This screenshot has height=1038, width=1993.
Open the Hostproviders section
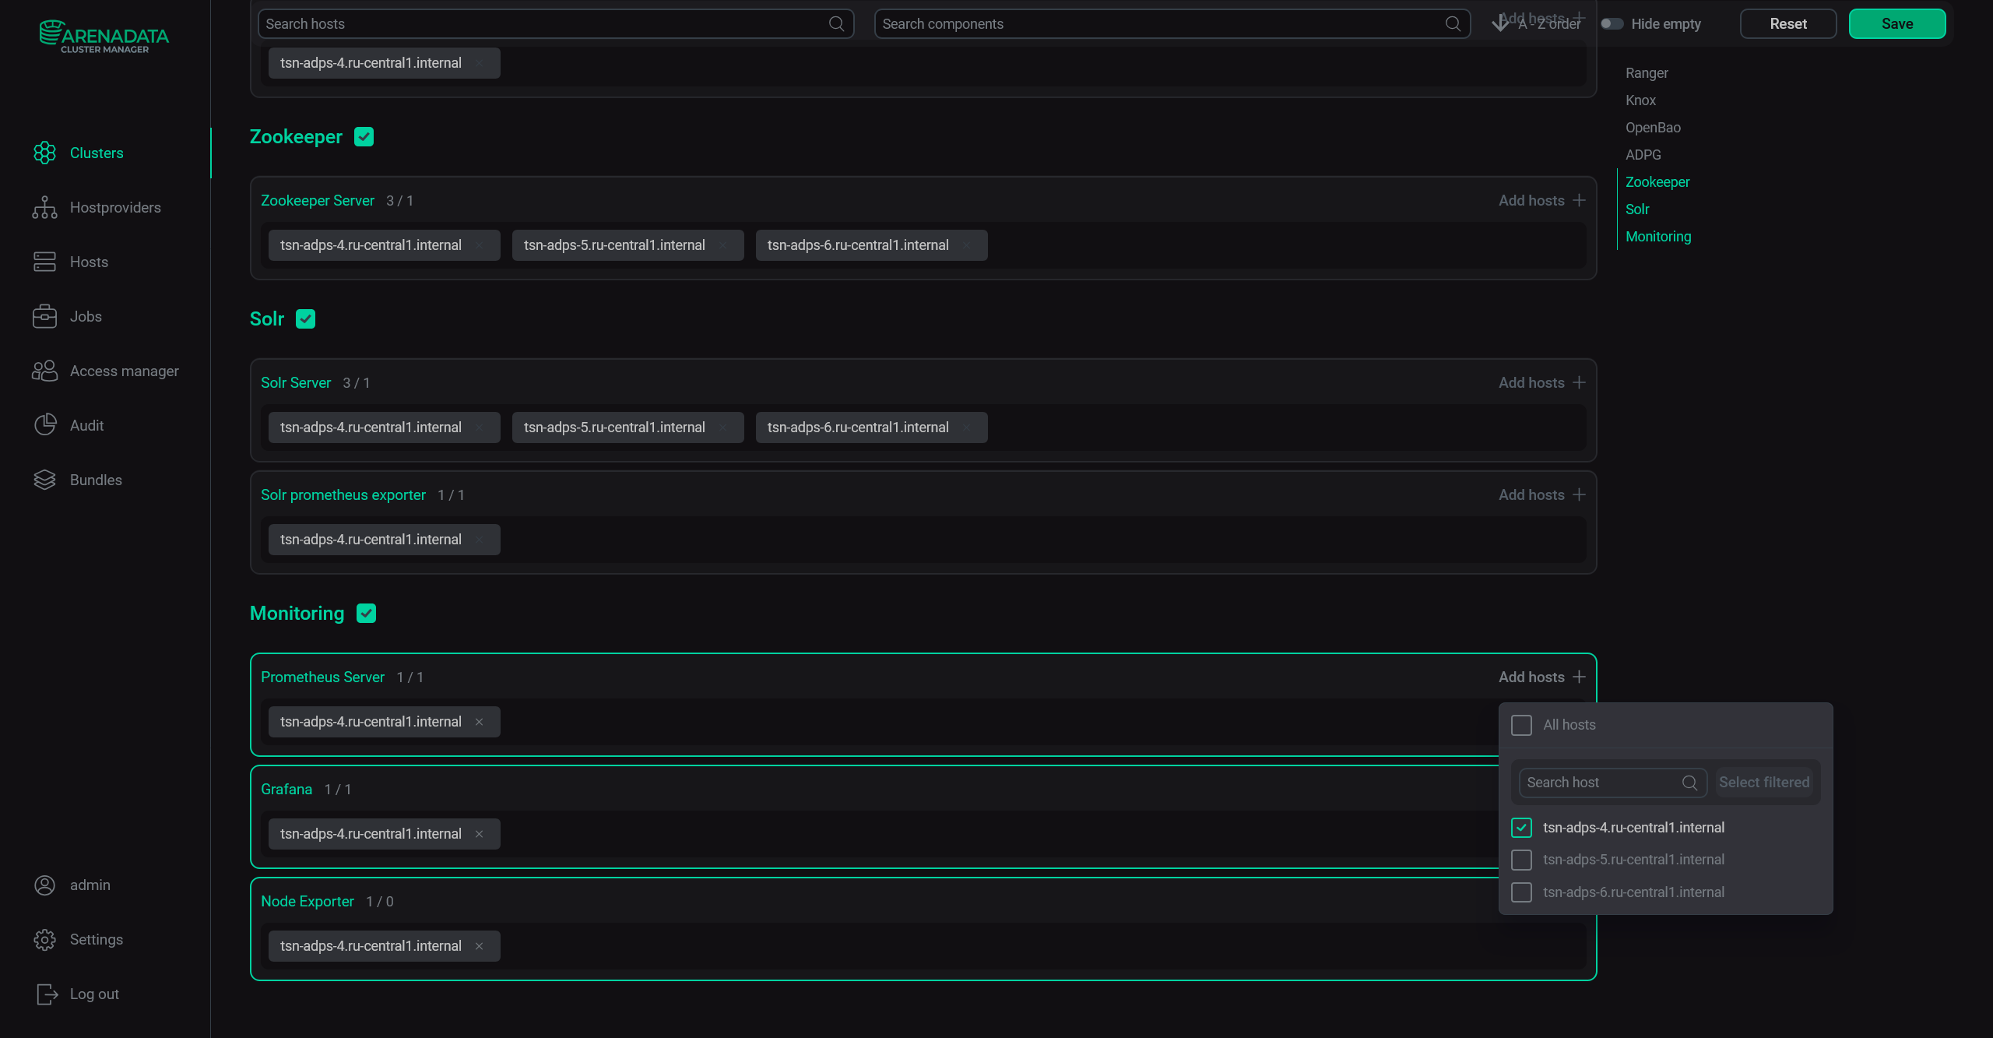[x=114, y=207]
